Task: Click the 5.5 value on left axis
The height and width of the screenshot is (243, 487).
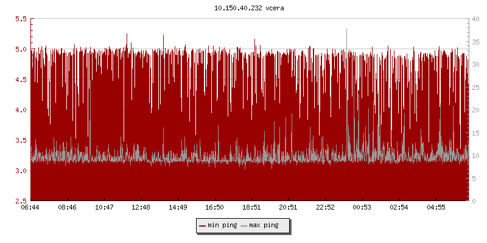Action: [x=21, y=19]
